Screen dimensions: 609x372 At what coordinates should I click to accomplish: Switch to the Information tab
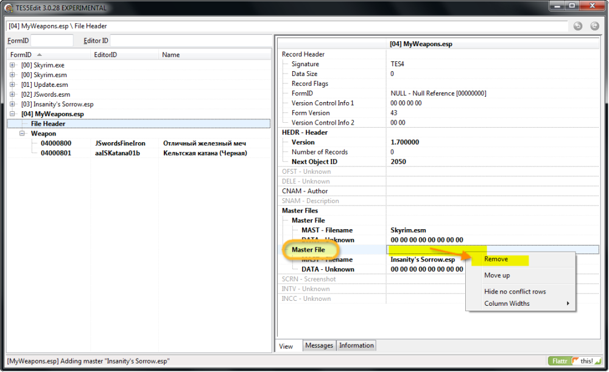pyautogui.click(x=356, y=345)
